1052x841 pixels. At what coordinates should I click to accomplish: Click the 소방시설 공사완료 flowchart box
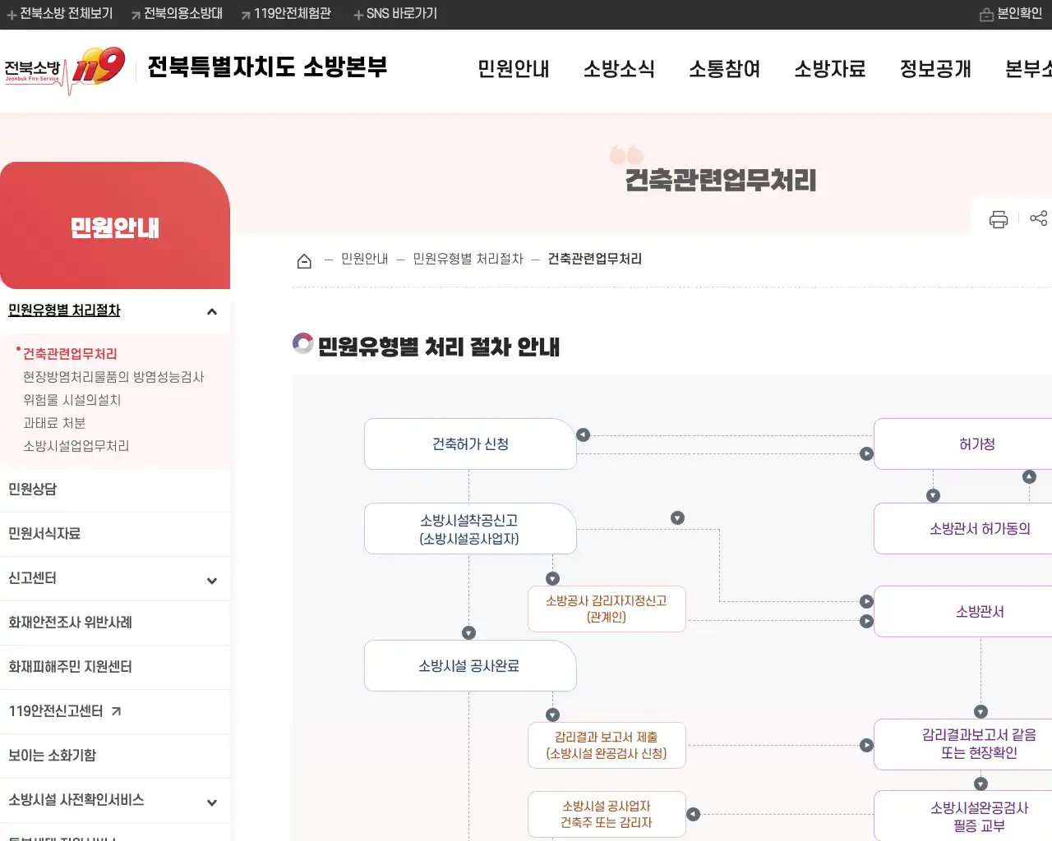[x=469, y=666]
